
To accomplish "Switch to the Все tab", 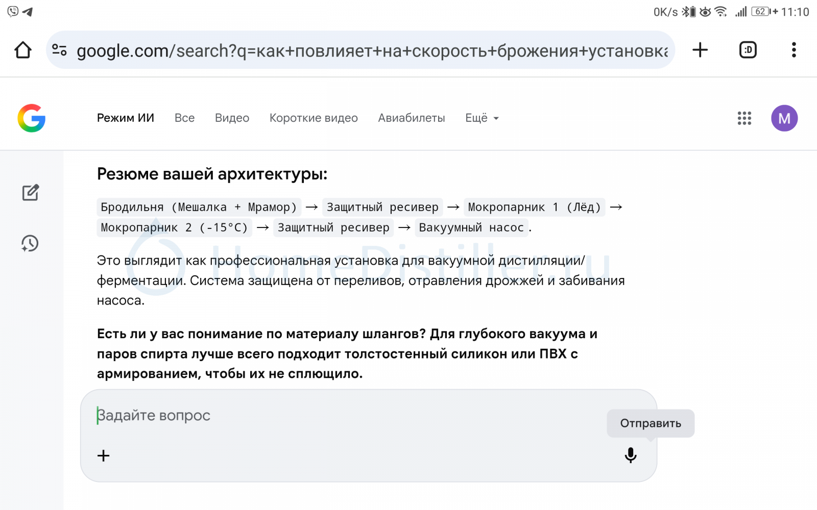I will click(x=184, y=118).
